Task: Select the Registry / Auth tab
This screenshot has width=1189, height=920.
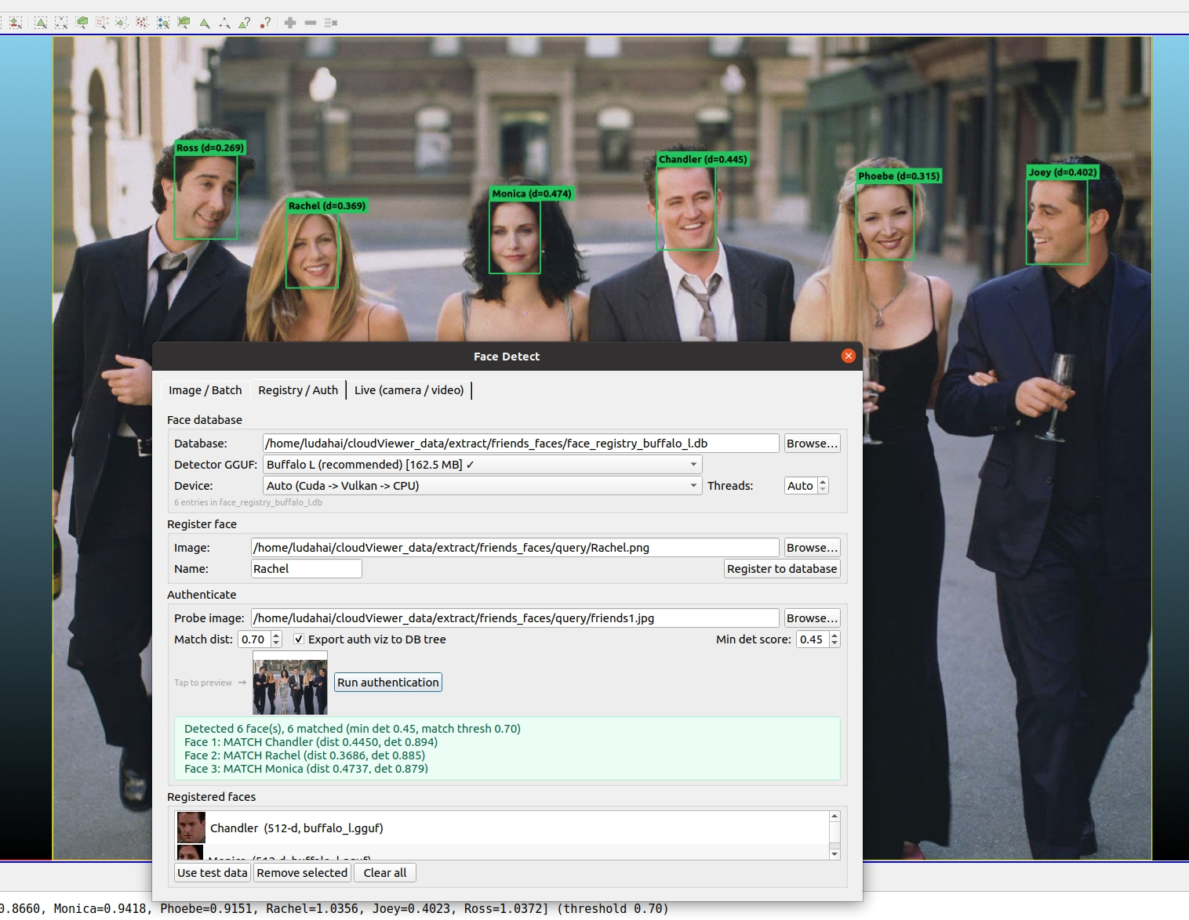Action: pos(298,390)
